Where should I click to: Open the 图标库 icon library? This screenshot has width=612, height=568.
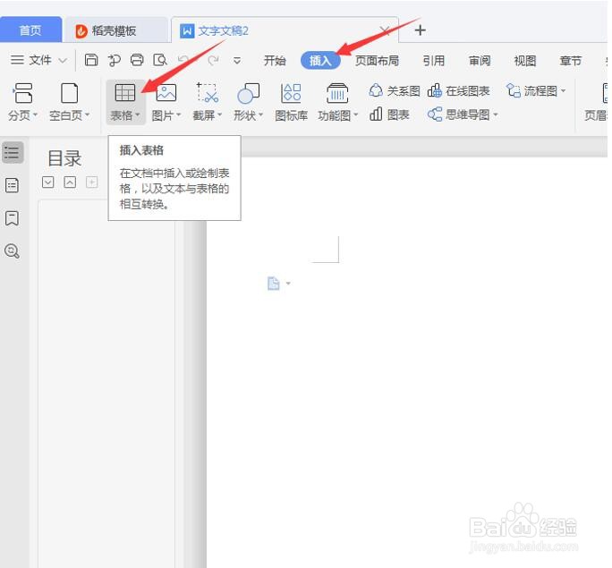click(x=291, y=102)
